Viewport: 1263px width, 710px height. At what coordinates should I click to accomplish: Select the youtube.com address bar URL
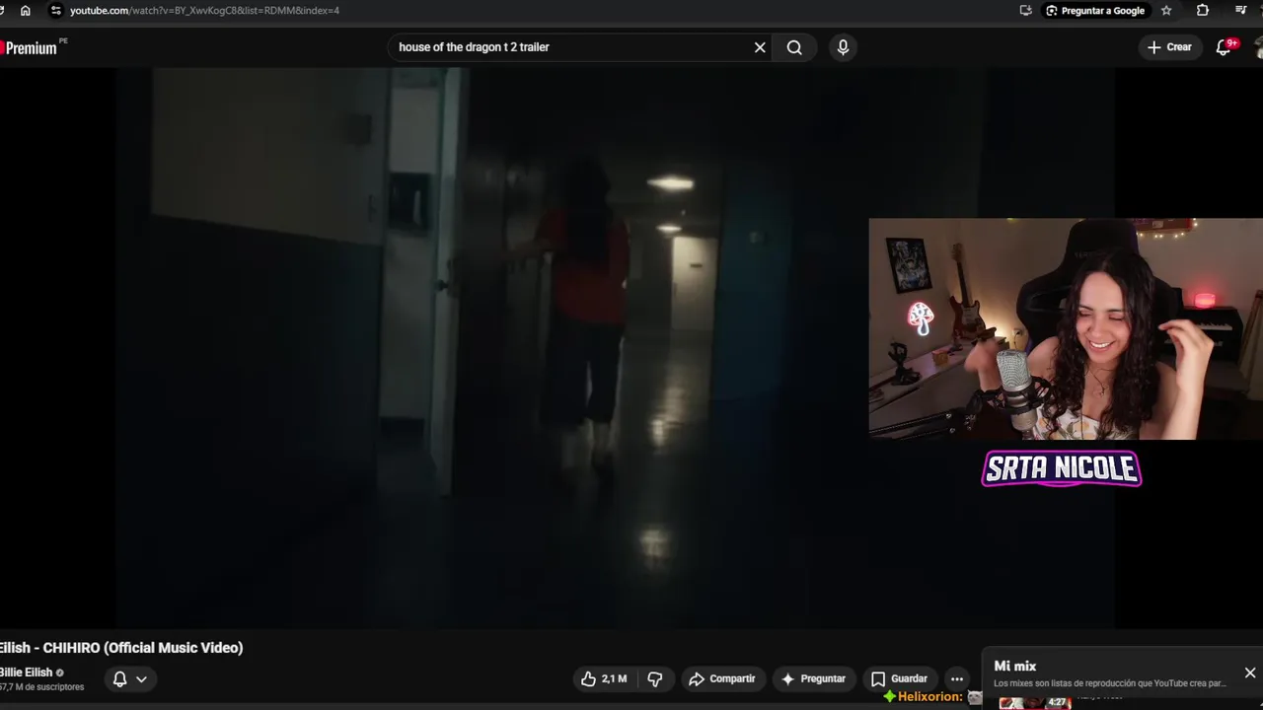click(x=204, y=10)
